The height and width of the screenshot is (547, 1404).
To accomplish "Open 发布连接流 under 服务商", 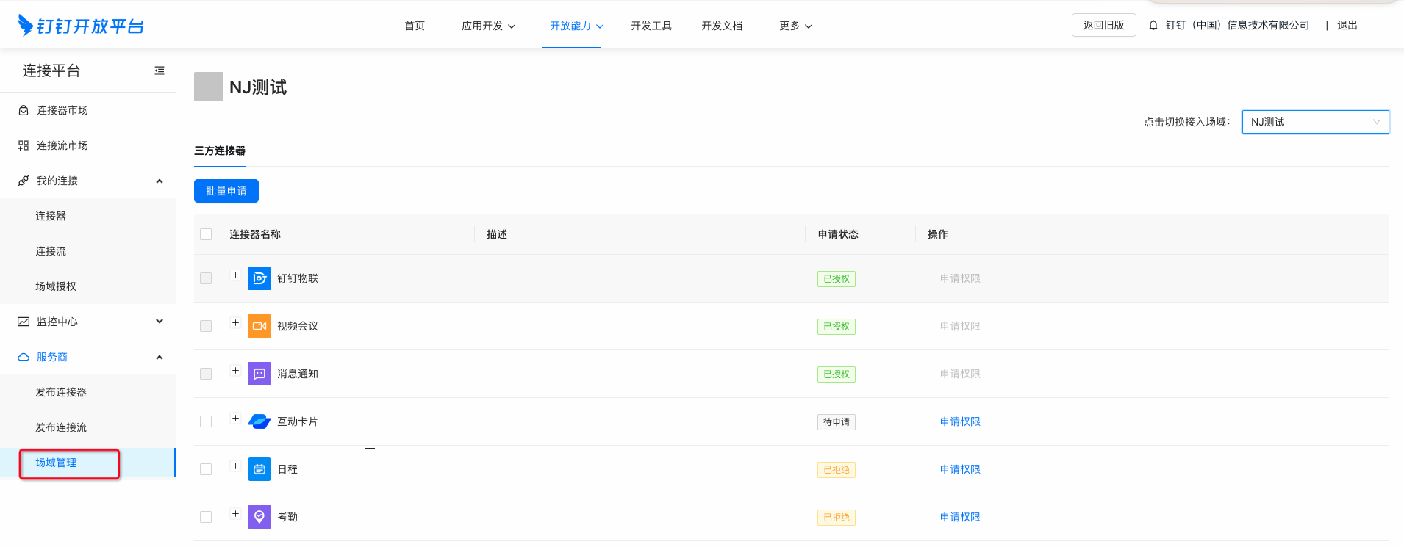I will coord(61,427).
